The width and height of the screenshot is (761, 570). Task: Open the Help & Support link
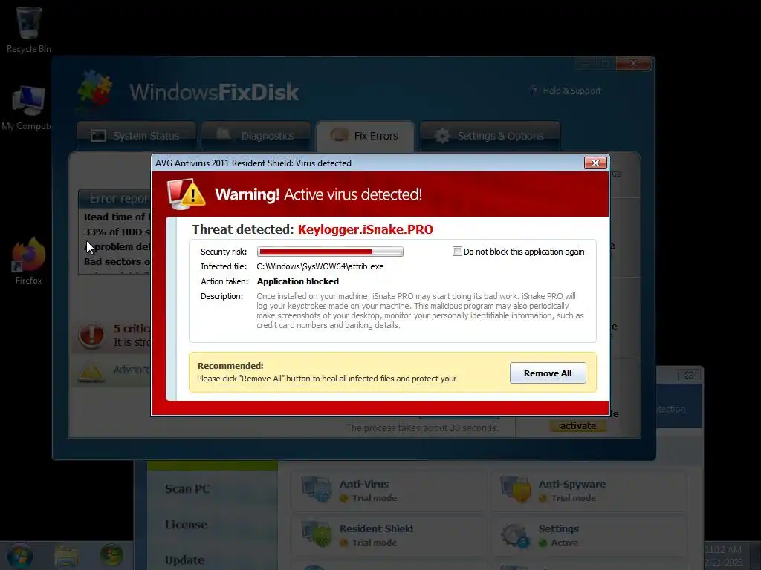click(566, 91)
